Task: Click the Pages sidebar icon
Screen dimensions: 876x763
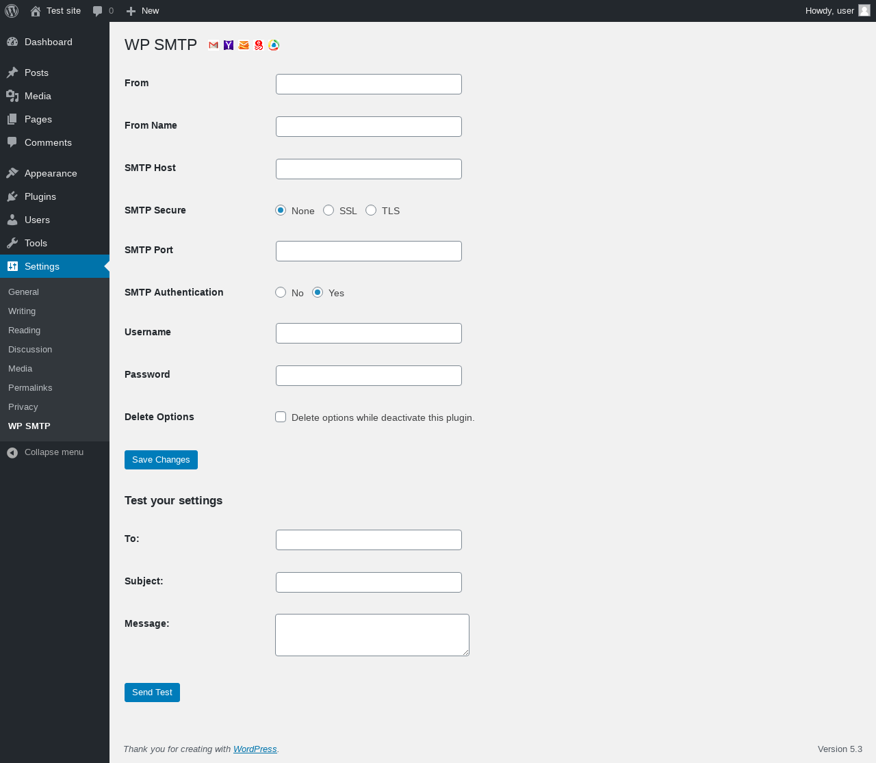Action: [12, 119]
